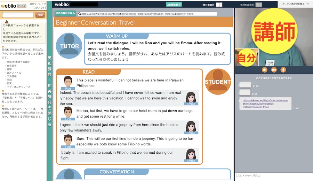The height and width of the screenshot is (181, 313).
Task: Expand the オーディオ設定を開く dropdown
Action: point(295,4)
